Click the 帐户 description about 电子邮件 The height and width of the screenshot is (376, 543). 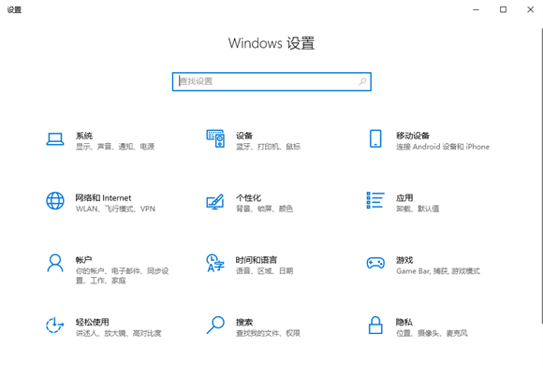[x=123, y=276]
